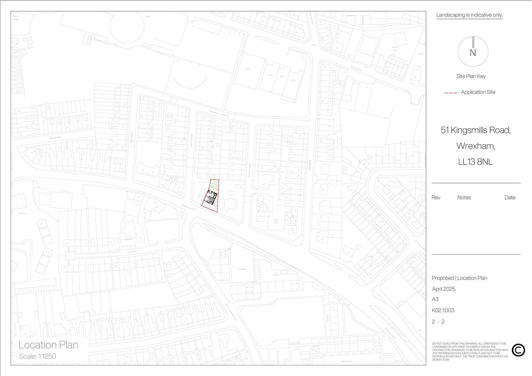Click the large 'Location Plan' map title
Viewport: 532px width, 376px height.
pos(49,345)
